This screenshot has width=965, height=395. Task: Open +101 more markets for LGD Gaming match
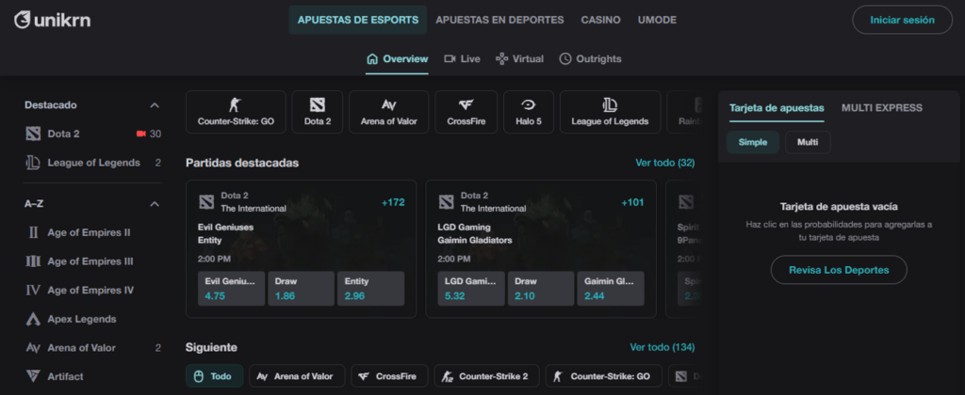[x=632, y=202]
